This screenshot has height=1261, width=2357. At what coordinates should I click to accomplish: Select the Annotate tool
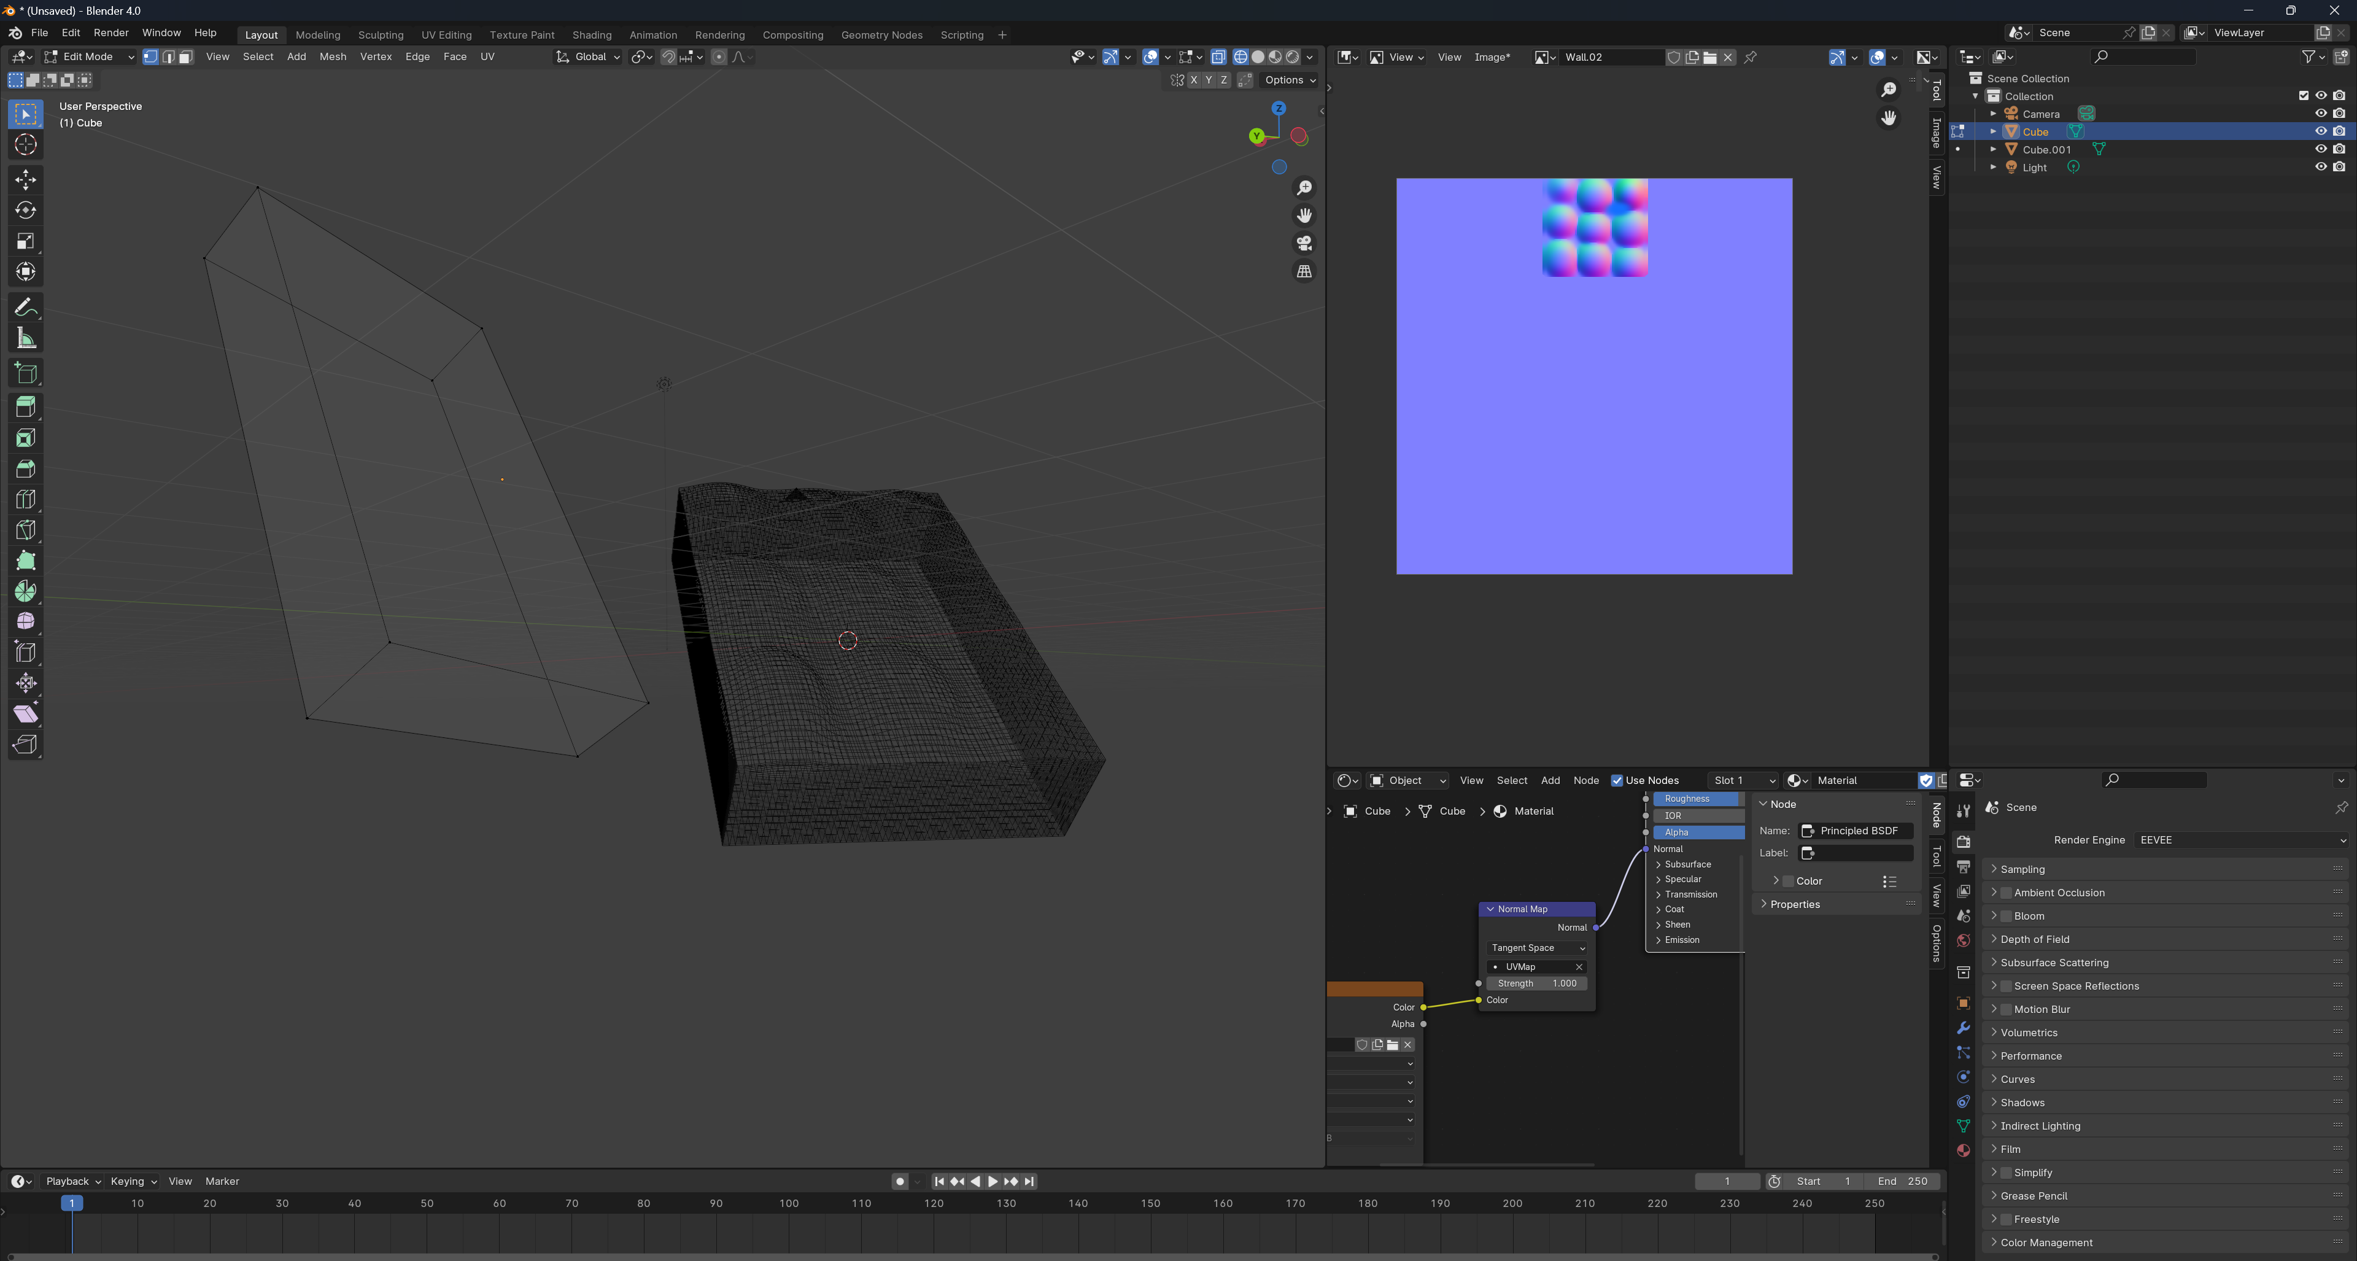click(x=26, y=308)
